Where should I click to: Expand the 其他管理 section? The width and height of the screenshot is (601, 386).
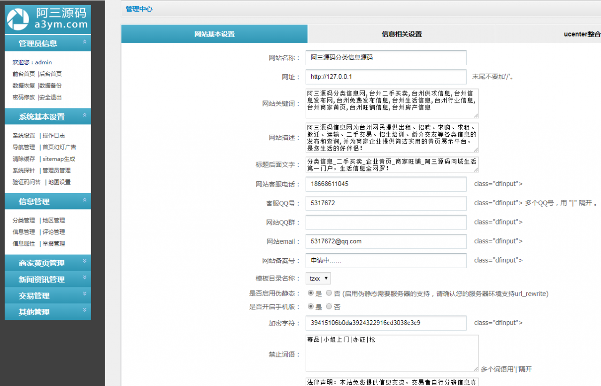coord(48,312)
